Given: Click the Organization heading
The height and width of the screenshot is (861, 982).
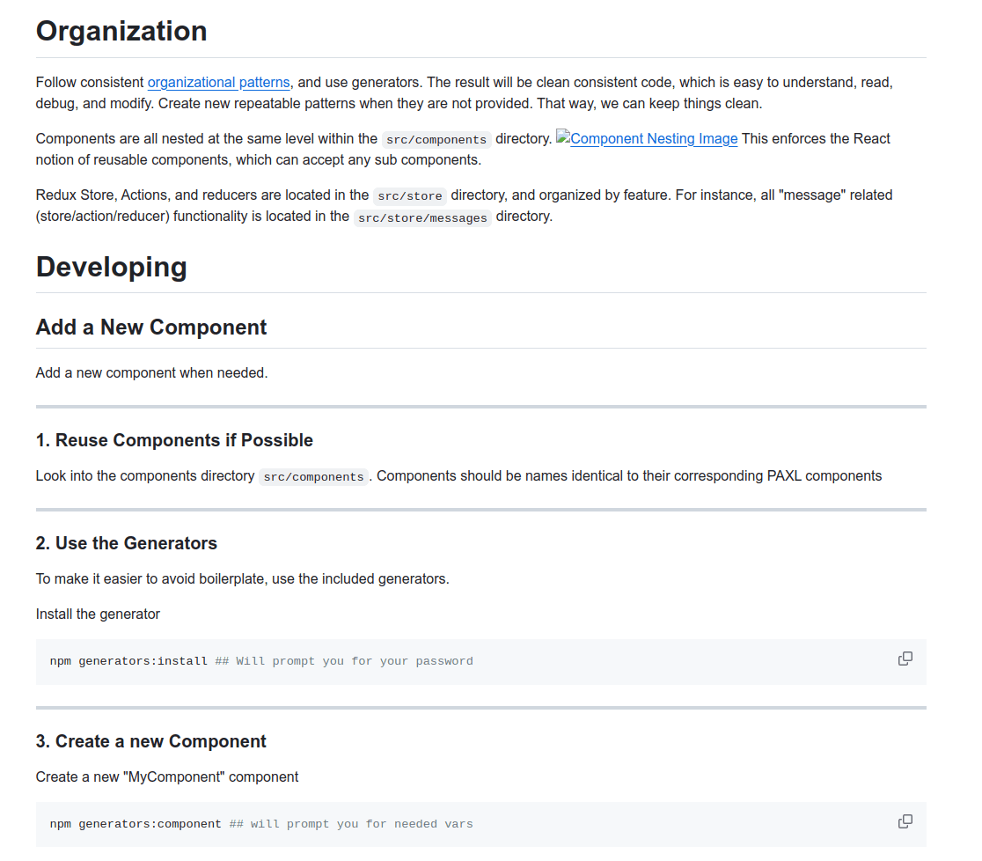Looking at the screenshot, I should tap(121, 32).
